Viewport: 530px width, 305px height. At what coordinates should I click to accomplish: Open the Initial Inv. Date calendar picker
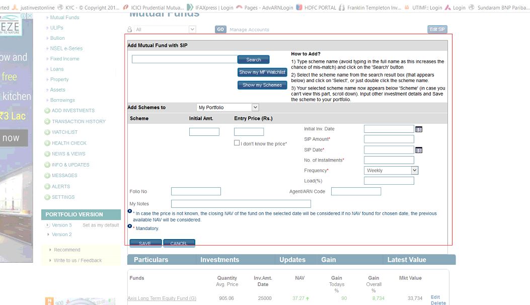point(419,129)
